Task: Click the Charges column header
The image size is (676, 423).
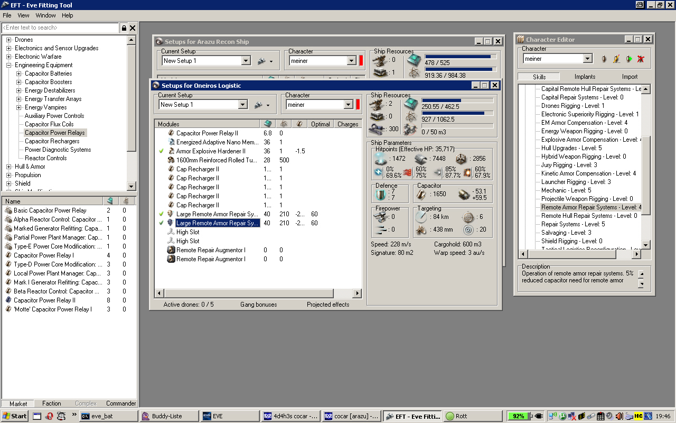Action: 348,124
